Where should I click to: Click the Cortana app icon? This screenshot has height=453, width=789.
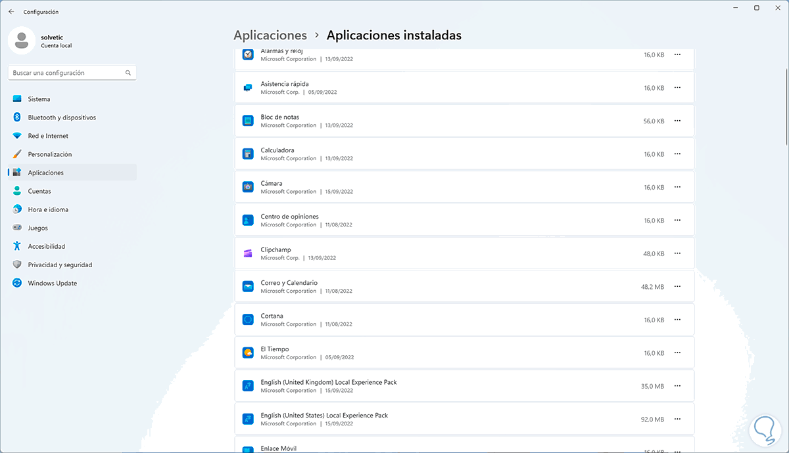pyautogui.click(x=248, y=320)
